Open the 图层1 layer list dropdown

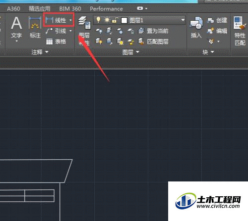click(x=183, y=20)
